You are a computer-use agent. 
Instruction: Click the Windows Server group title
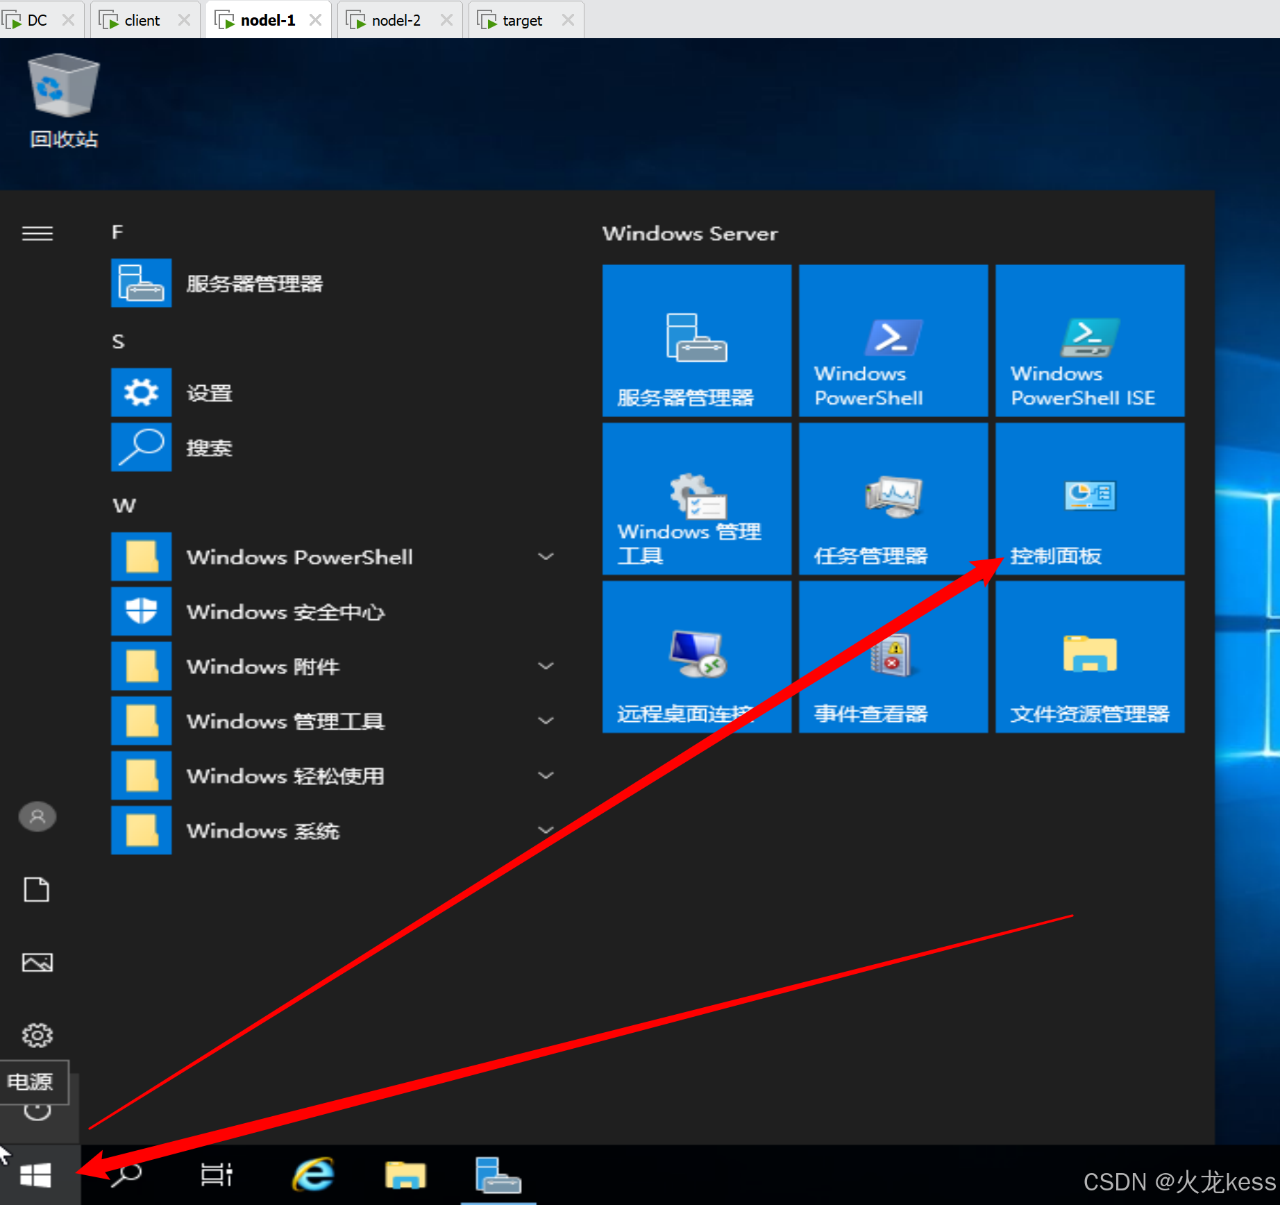point(690,234)
